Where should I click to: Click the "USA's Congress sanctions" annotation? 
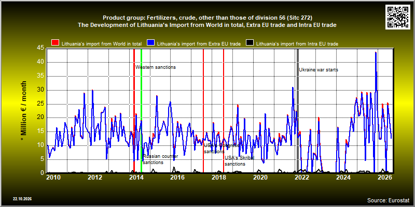(x=222, y=149)
